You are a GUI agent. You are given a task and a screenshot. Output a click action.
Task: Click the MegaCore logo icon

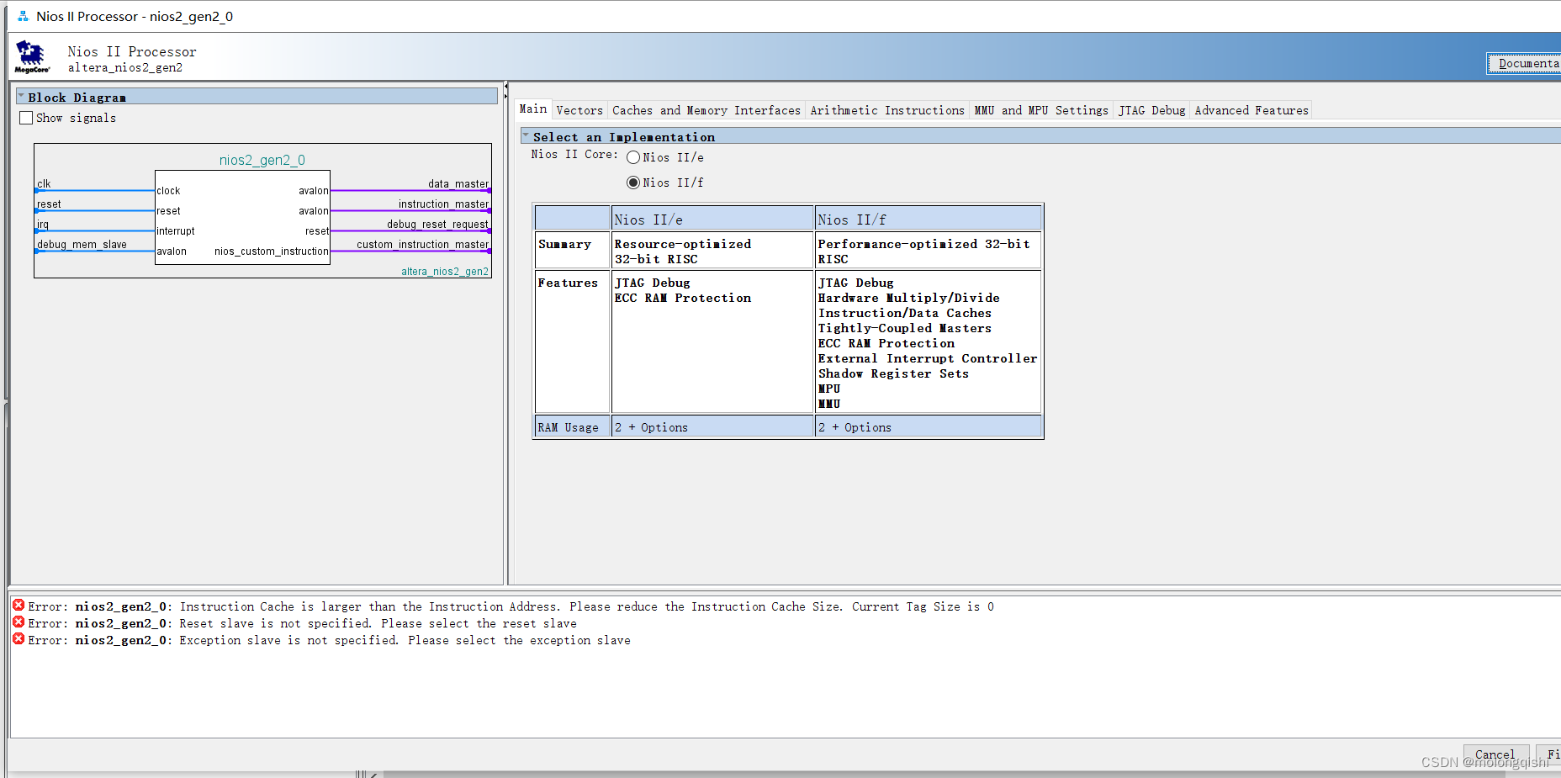tap(31, 57)
